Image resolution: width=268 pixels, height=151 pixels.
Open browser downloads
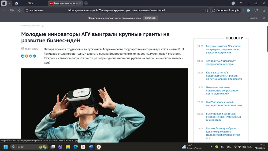[x=264, y=10]
